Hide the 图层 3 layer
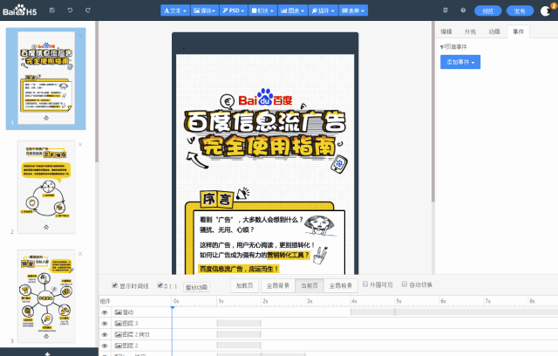 [105, 324]
